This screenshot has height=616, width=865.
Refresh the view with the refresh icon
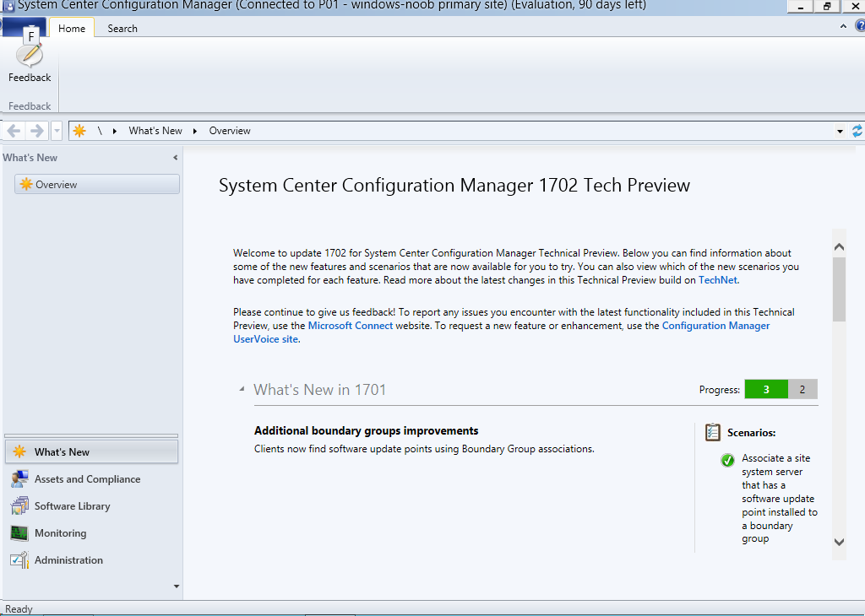click(857, 131)
